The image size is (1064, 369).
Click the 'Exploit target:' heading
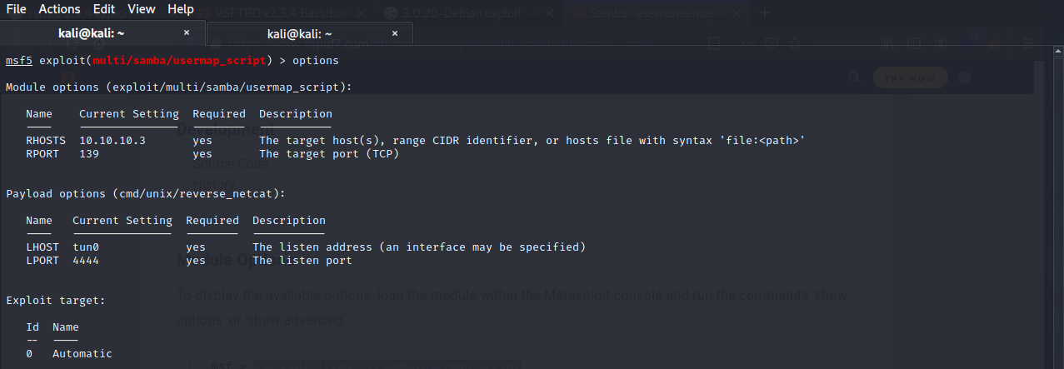pos(56,301)
